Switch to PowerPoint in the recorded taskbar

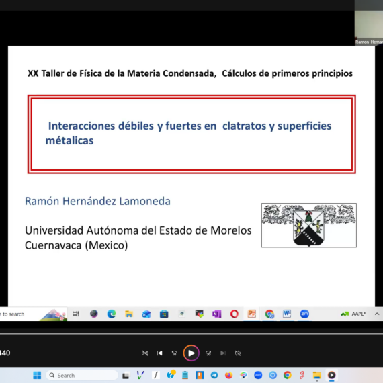(x=252, y=314)
